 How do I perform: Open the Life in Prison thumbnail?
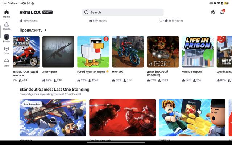point(198,51)
